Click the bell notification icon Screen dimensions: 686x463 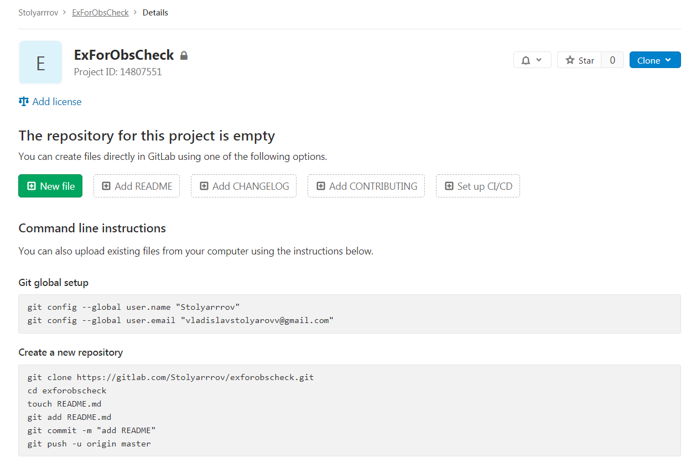(526, 60)
